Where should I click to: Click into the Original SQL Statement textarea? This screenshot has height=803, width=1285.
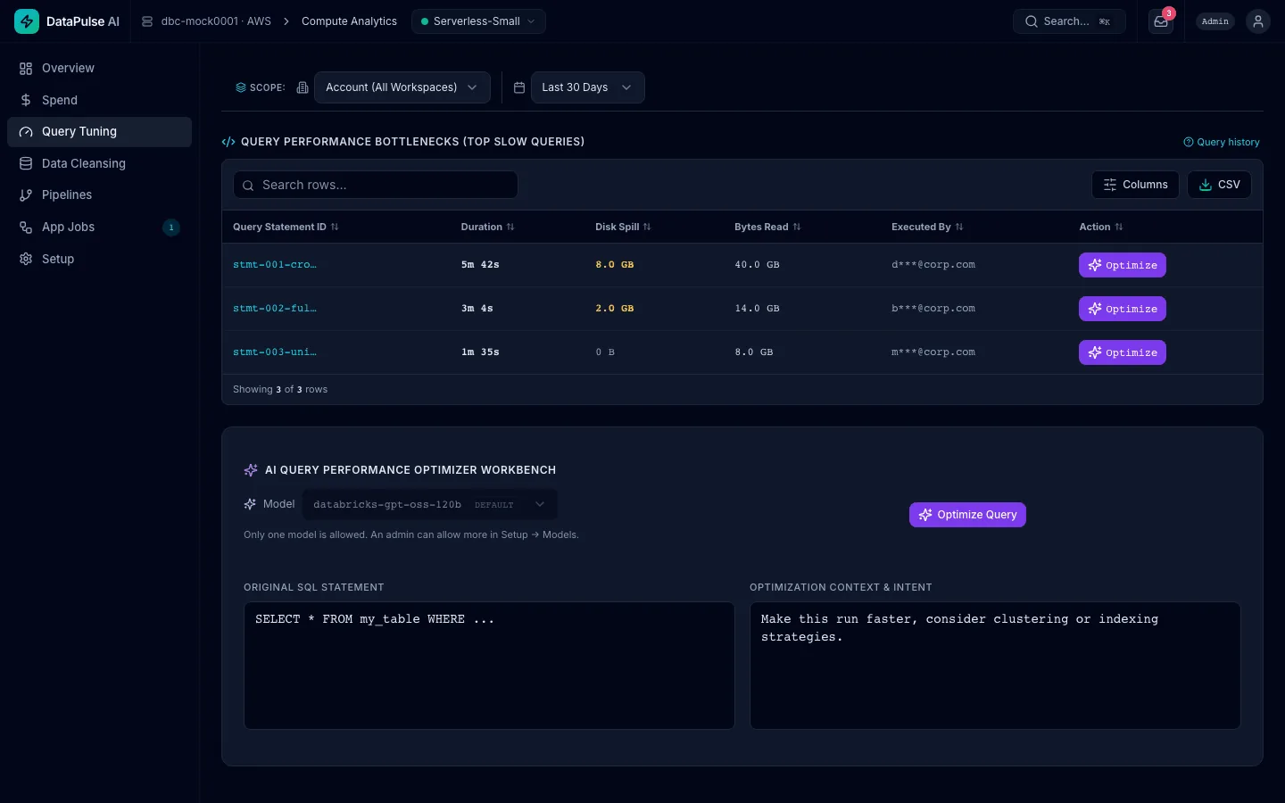[489, 666]
